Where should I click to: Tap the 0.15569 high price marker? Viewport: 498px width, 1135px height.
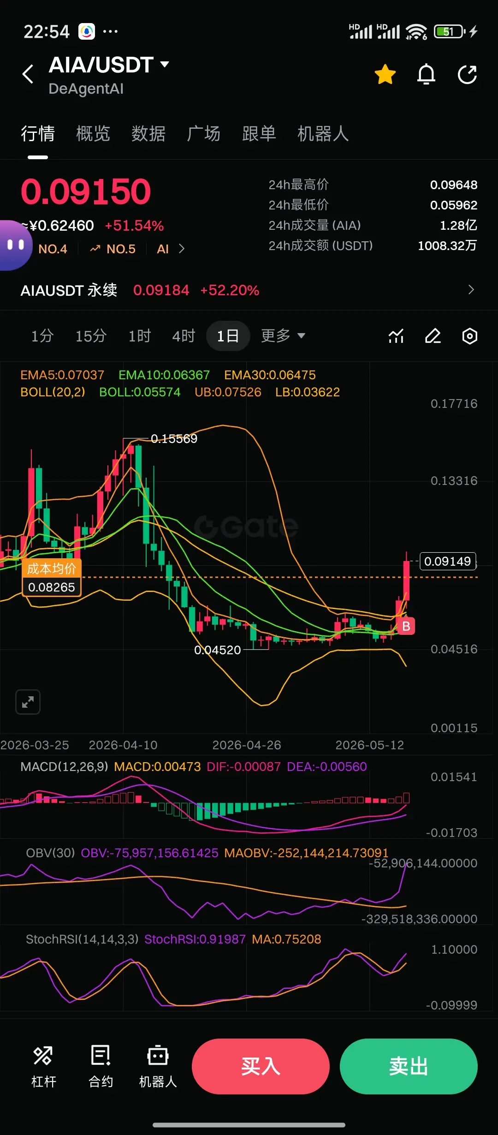click(174, 438)
